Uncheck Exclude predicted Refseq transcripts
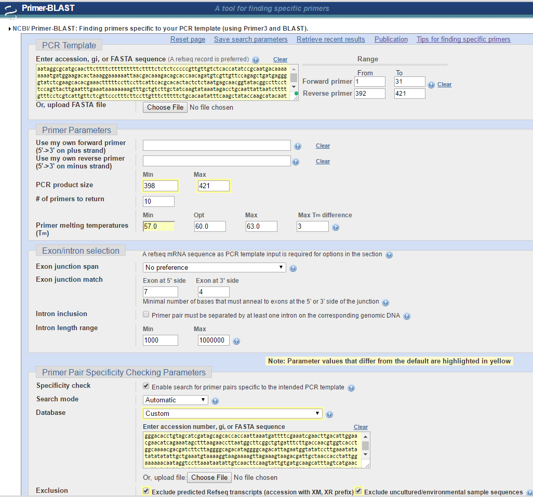533x497 pixels. (146, 491)
